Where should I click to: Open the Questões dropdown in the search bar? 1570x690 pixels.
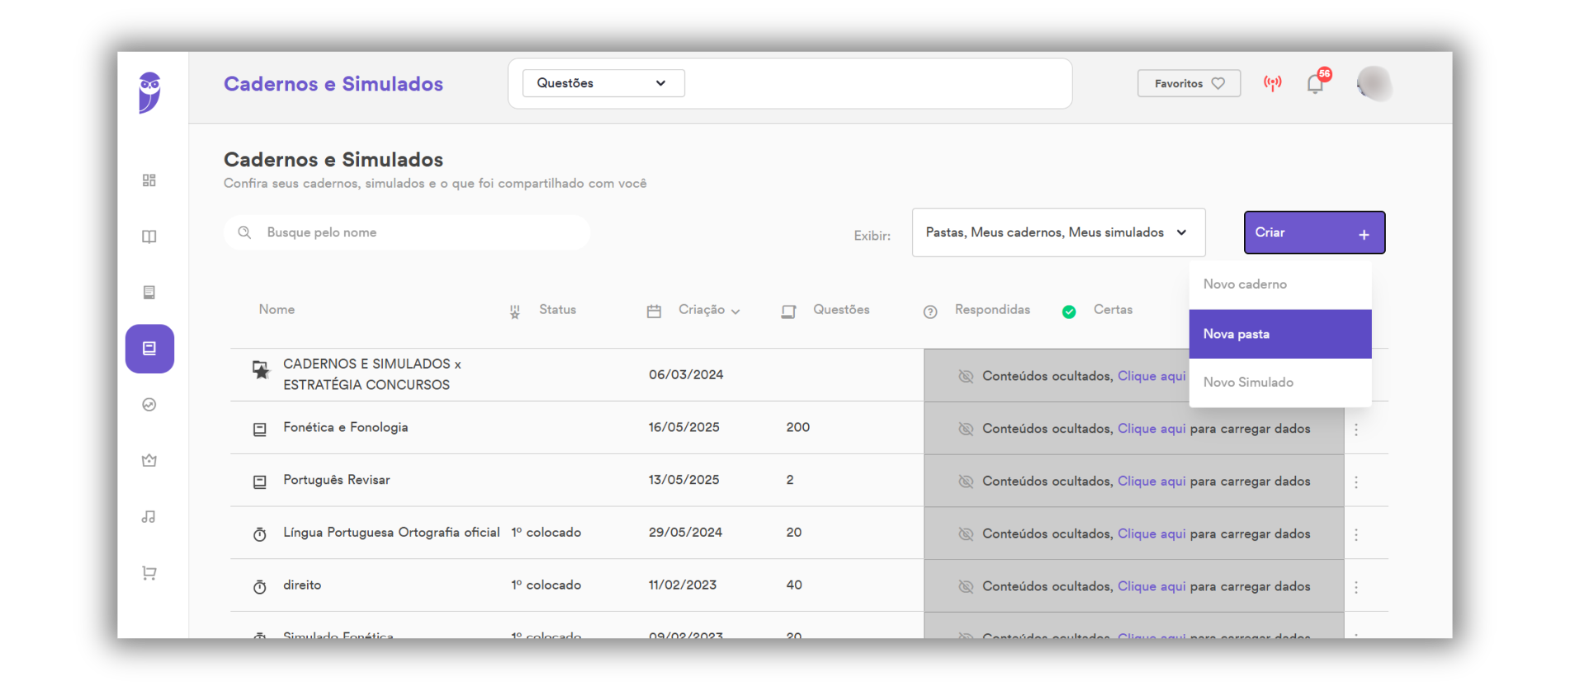603,83
